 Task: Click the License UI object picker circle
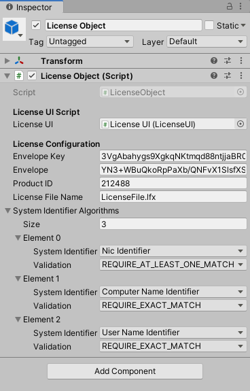(x=240, y=124)
